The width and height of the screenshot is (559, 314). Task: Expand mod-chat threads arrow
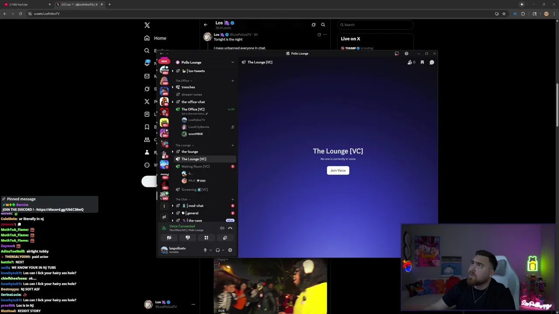[173, 206]
